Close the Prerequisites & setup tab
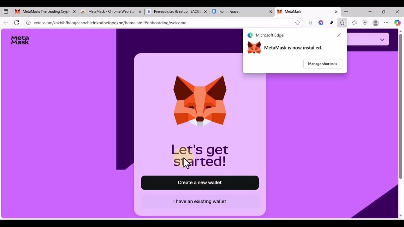 coord(205,12)
